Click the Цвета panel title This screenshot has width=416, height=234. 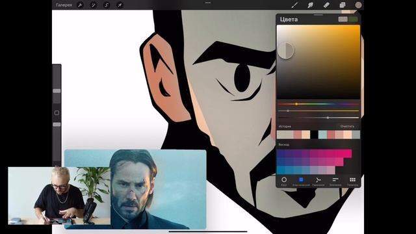289,19
